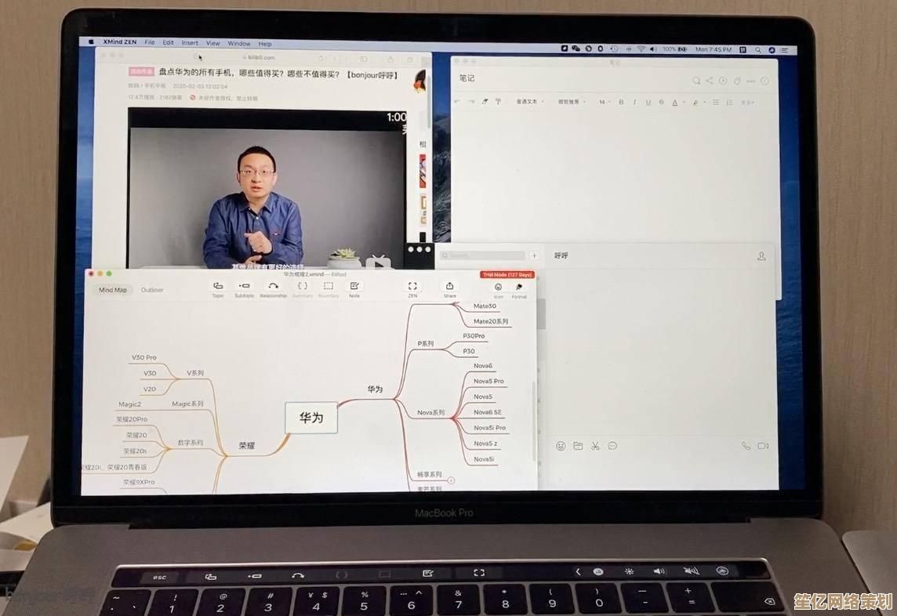The image size is (897, 616).
Task: Open the Help menu
Action: click(x=265, y=43)
